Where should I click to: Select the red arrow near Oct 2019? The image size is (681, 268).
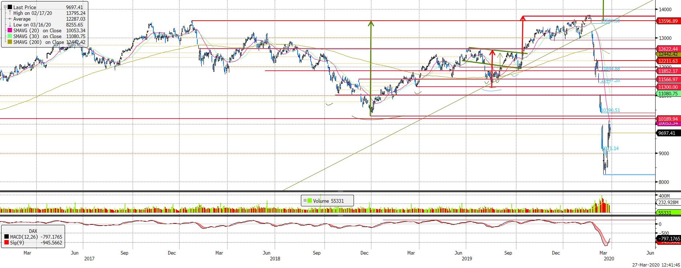523,35
